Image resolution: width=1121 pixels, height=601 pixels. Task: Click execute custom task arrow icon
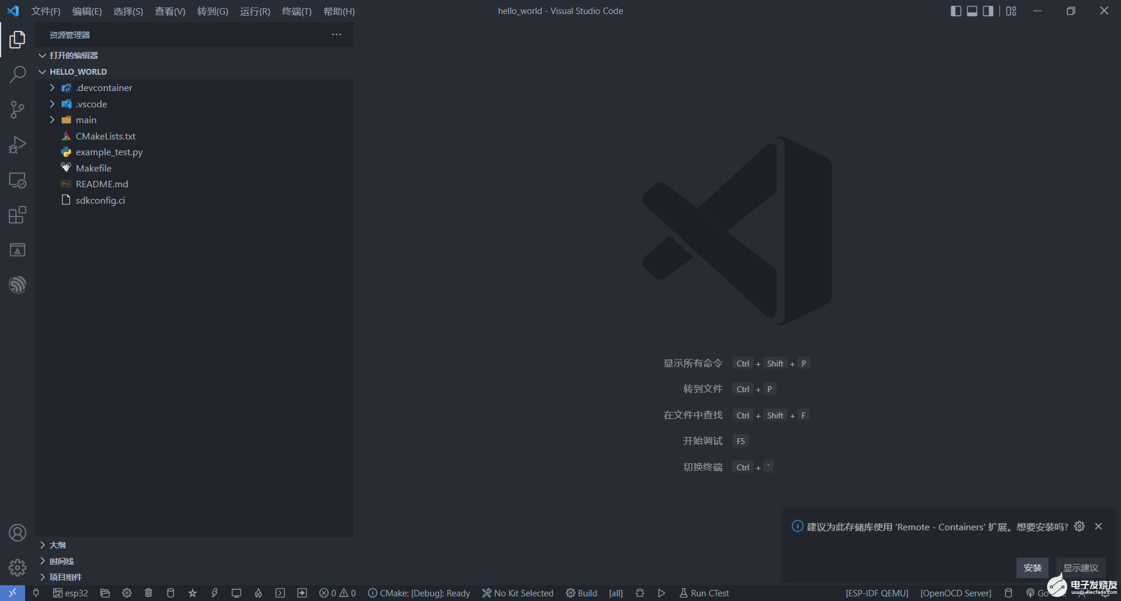coord(302,593)
